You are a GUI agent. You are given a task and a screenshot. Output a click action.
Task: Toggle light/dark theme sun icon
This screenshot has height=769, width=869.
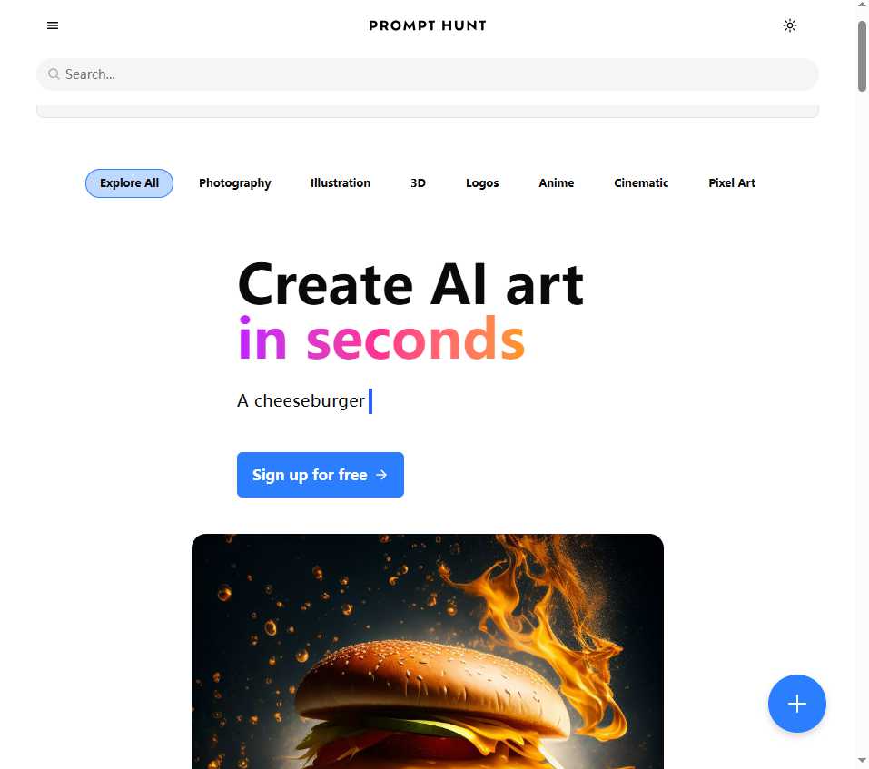pyautogui.click(x=790, y=25)
